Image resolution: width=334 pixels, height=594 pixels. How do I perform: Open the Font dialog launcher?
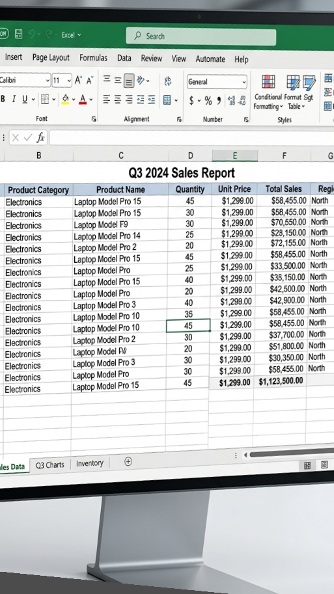94,119
